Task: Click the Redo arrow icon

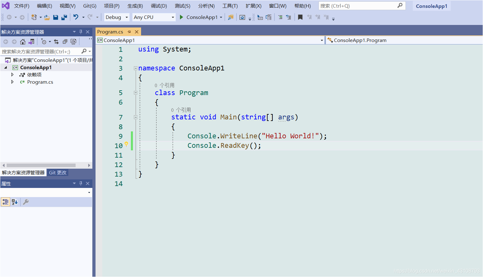Action: coord(90,17)
